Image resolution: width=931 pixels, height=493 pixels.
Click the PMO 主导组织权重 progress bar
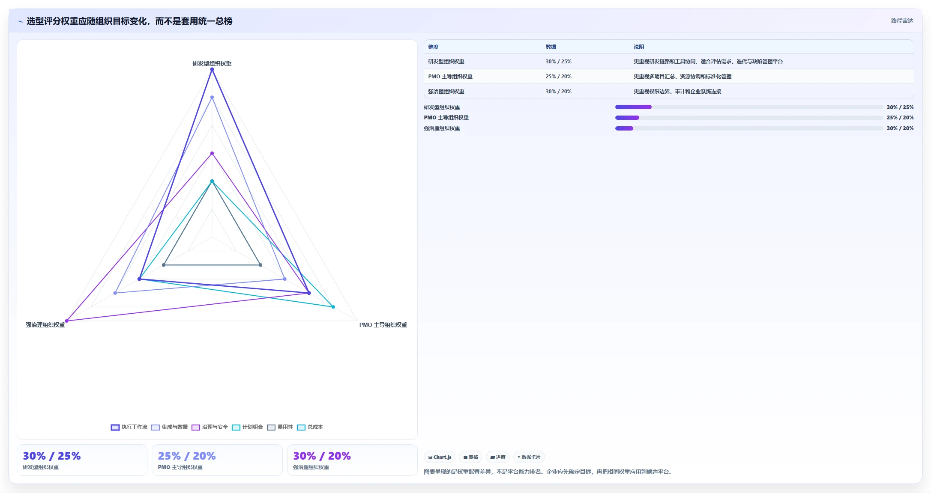(x=749, y=118)
